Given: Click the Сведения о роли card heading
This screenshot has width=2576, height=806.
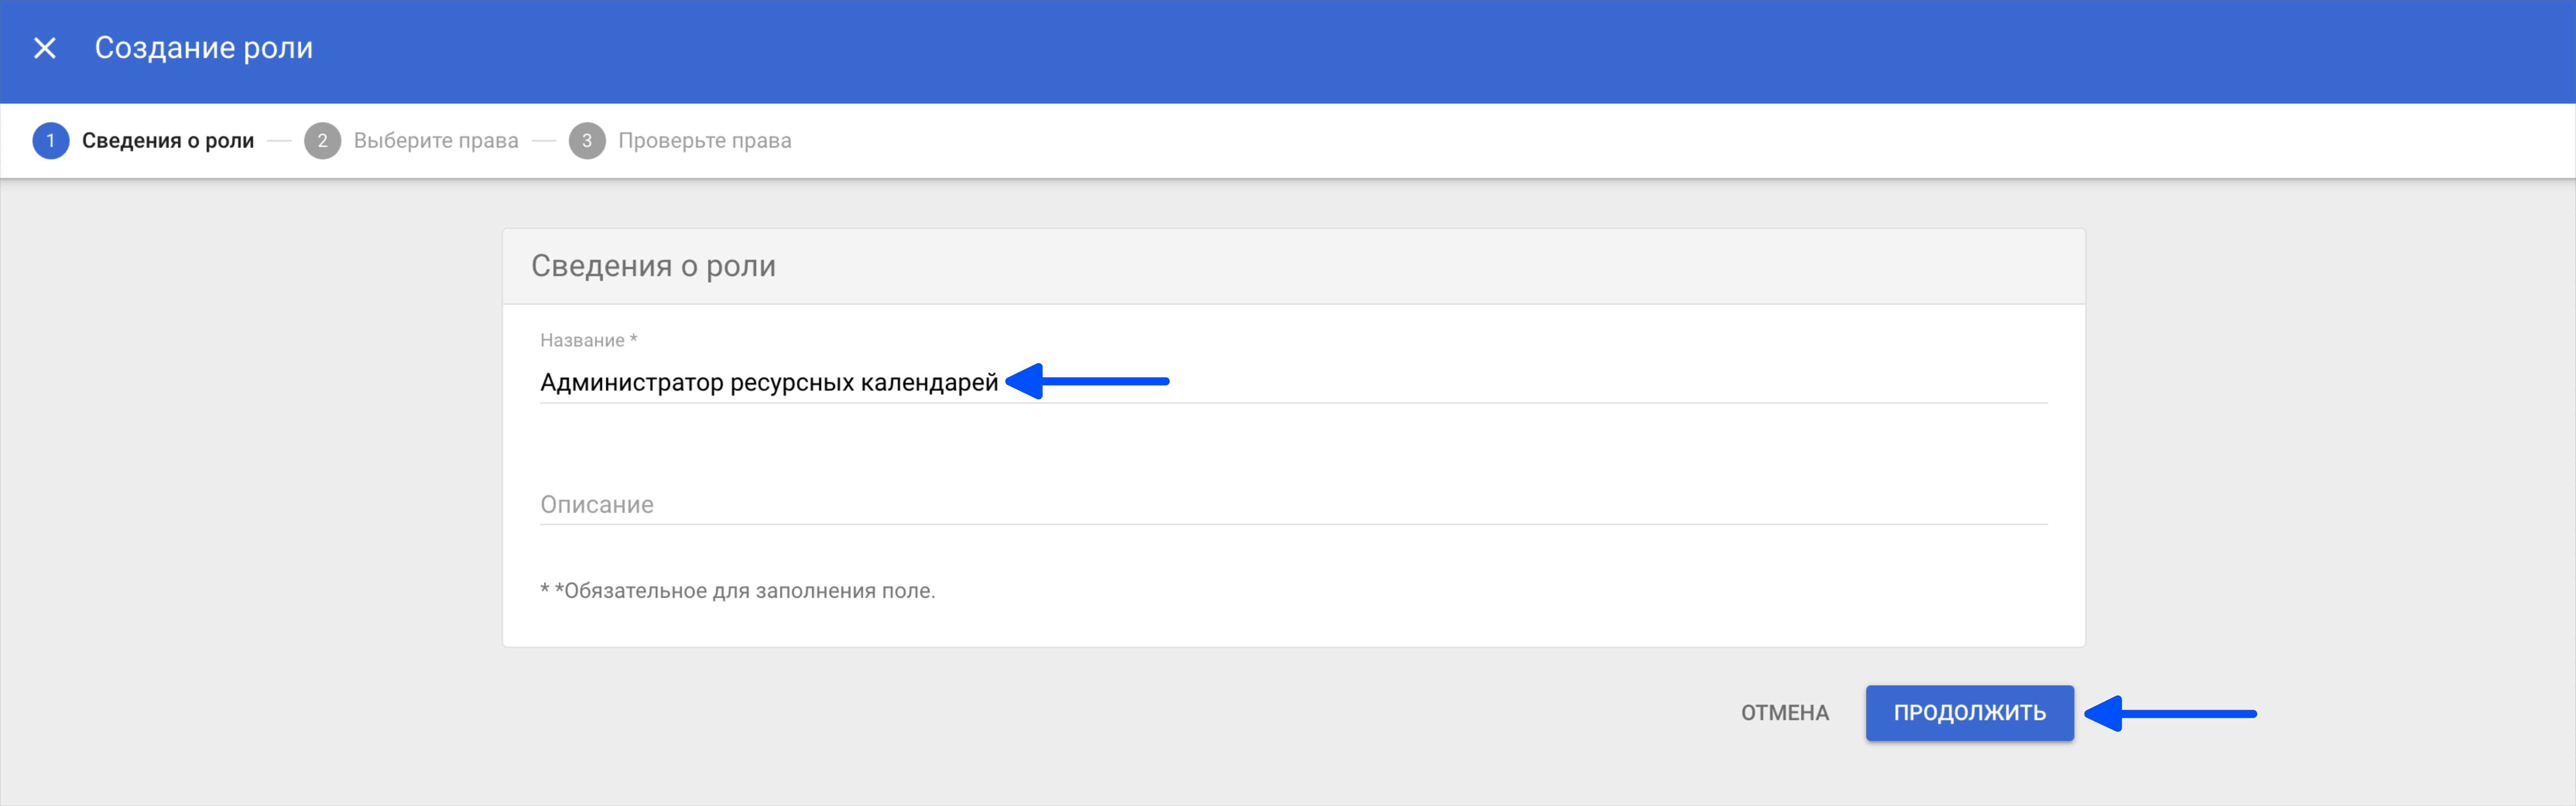Looking at the screenshot, I should 653,266.
